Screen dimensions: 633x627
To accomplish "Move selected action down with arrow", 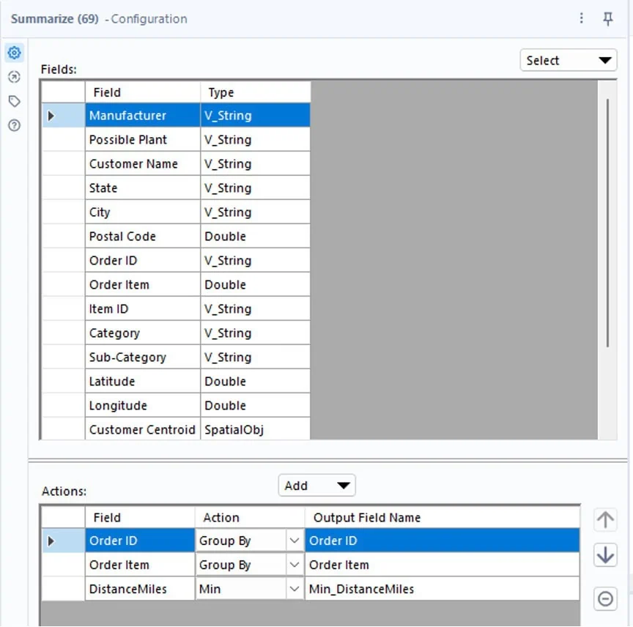I will coord(605,556).
